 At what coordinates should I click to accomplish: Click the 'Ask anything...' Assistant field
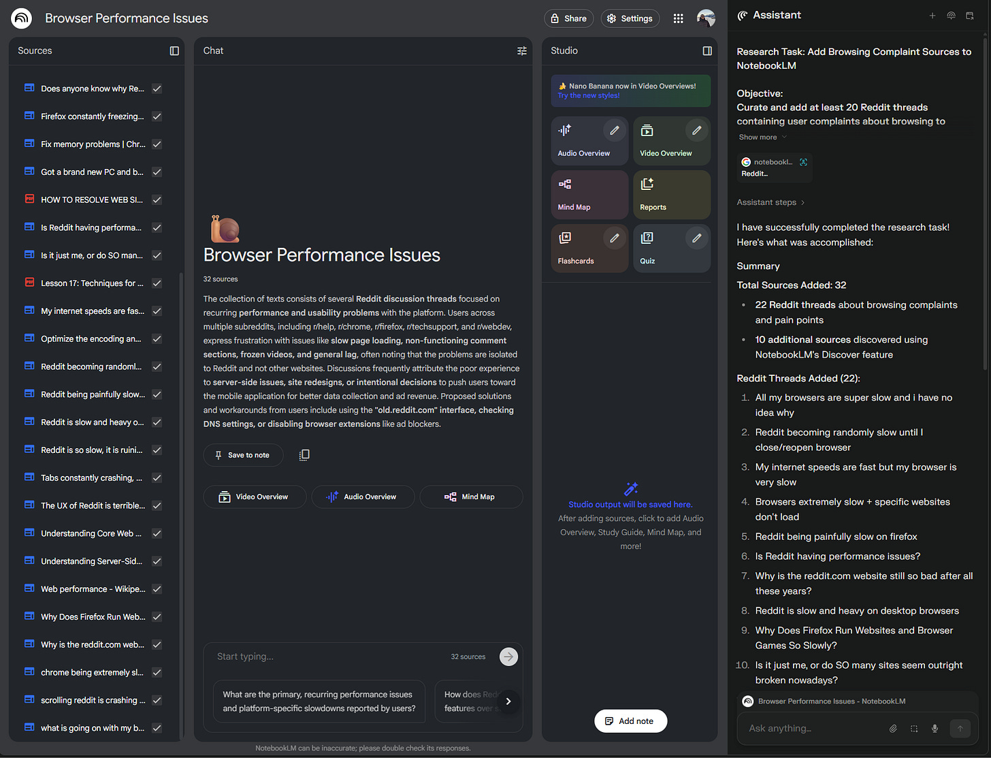pyautogui.click(x=813, y=728)
